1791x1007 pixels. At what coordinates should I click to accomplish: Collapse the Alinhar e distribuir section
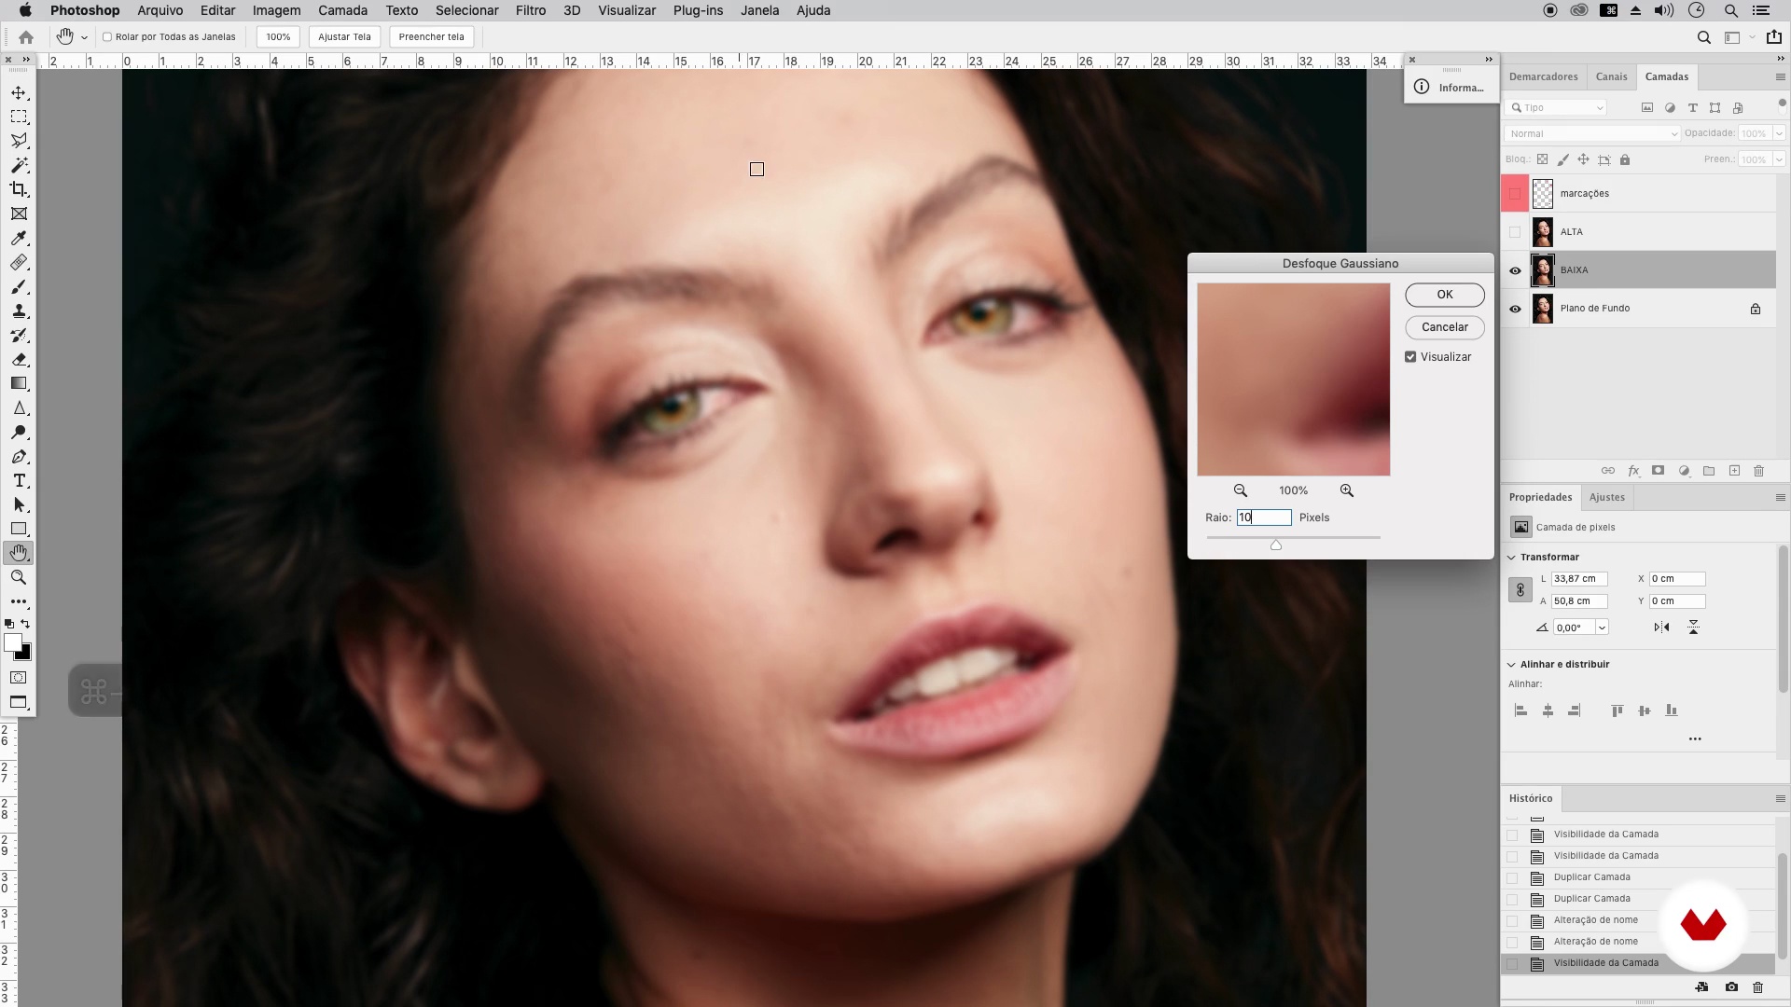[1512, 665]
